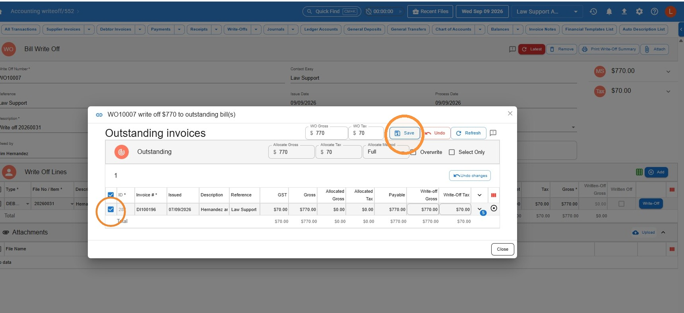
Task: Add a new write off line
Action: click(656, 172)
